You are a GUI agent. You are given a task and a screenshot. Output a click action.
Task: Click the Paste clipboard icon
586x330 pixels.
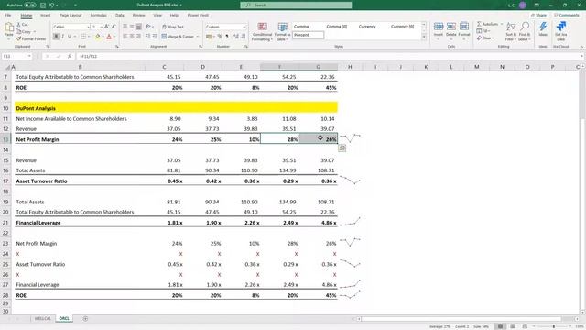point(9,27)
